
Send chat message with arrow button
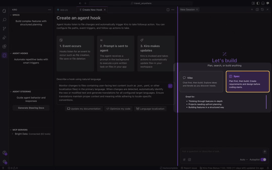265,152
